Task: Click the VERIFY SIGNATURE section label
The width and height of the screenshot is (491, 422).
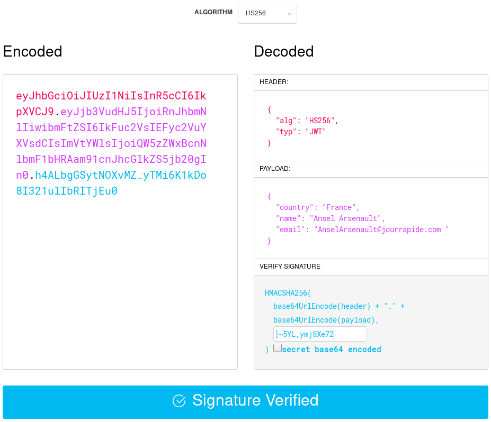Action: 290,267
